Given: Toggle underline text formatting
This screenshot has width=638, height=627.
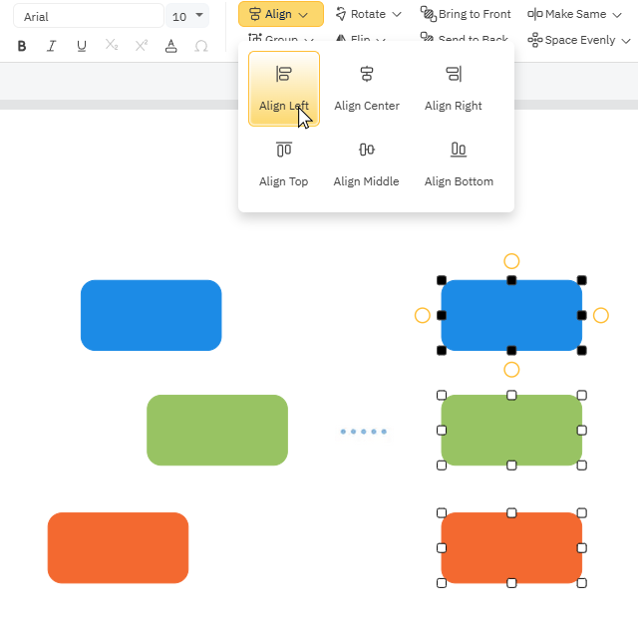Looking at the screenshot, I should (x=82, y=46).
